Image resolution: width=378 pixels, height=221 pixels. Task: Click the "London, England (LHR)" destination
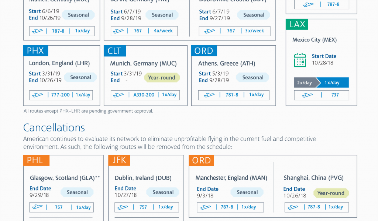[x=59, y=63]
